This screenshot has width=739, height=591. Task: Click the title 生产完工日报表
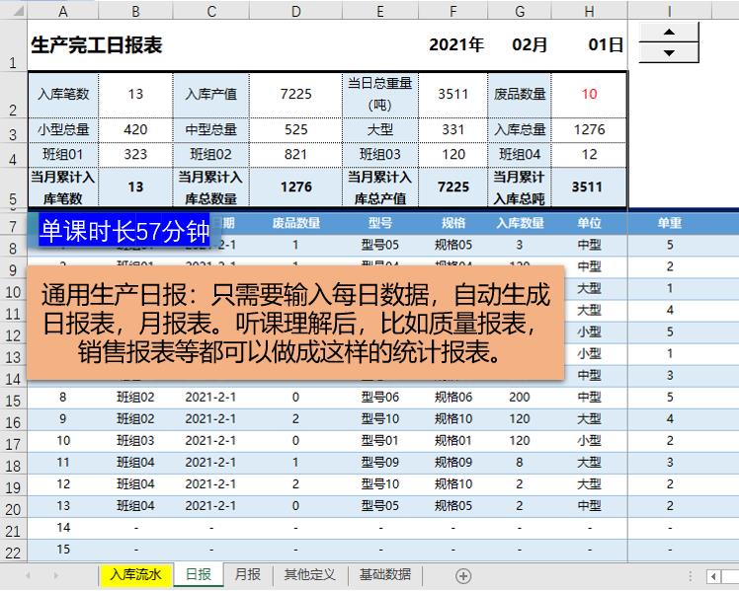[97, 45]
